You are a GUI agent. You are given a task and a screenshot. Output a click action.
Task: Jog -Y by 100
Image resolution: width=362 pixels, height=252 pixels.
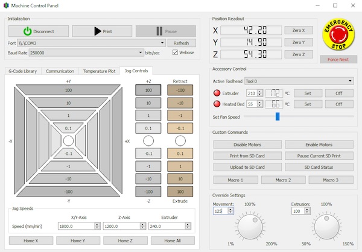click(68, 192)
